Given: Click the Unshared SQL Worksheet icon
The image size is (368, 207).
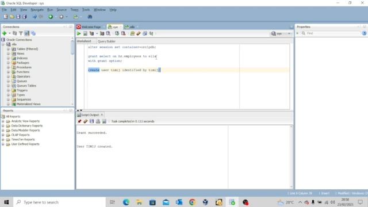Looking at the screenshot, I should pyautogui.click(x=132, y=33).
